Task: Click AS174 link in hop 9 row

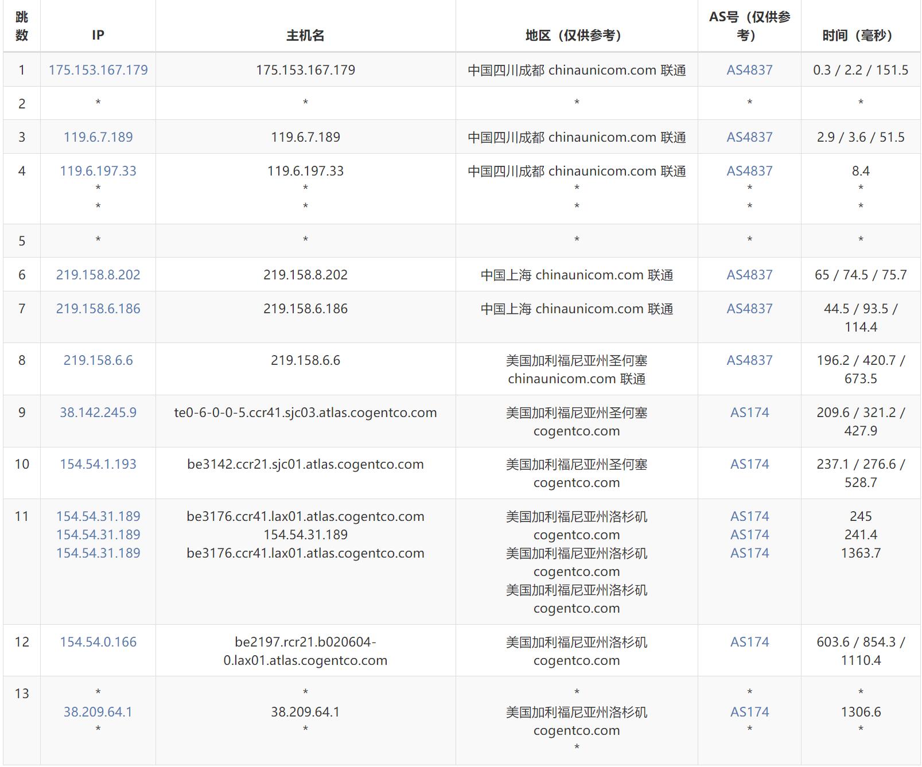Action: coord(749,412)
